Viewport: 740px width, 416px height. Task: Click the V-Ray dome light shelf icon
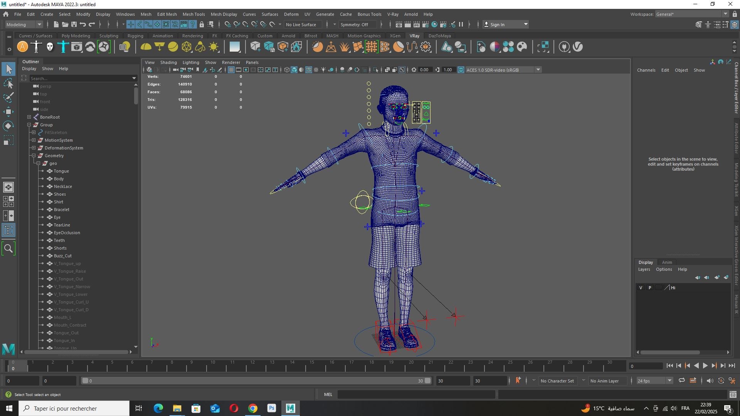(x=146, y=47)
